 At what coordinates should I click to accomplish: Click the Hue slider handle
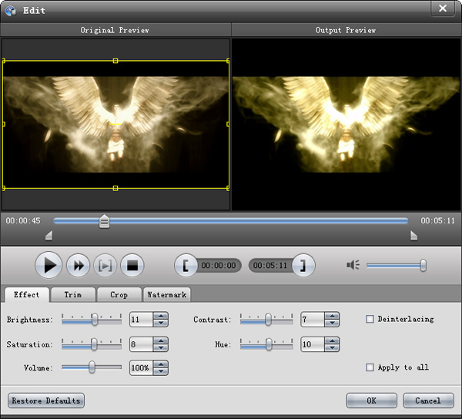269,344
